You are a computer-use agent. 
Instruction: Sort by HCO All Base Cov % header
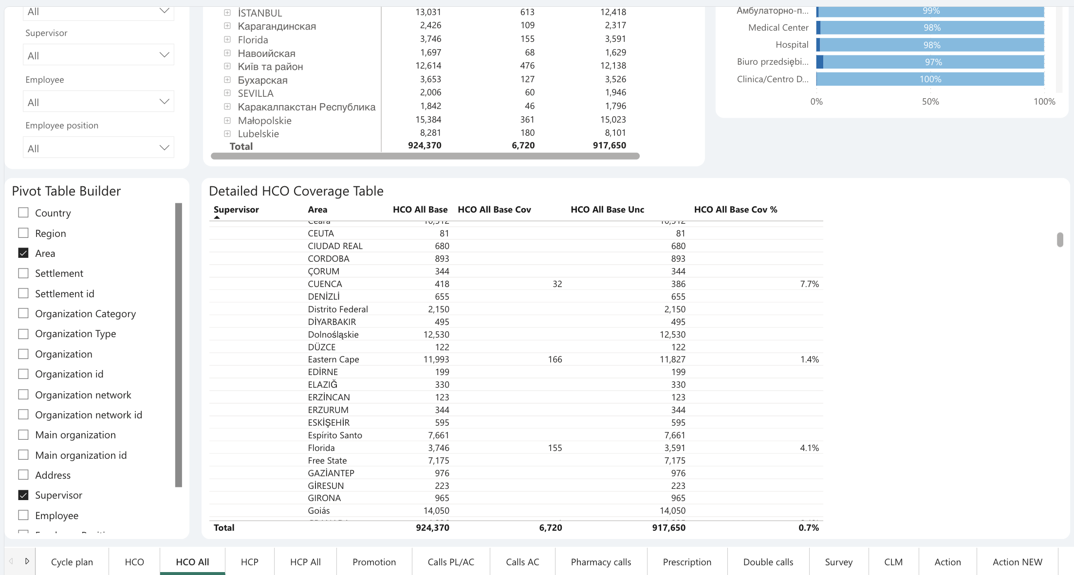pyautogui.click(x=735, y=210)
